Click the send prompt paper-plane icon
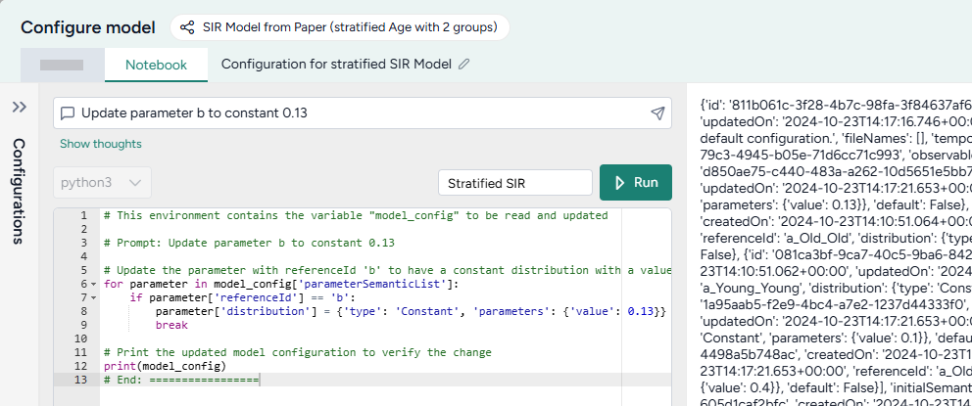The width and height of the screenshot is (972, 406). [657, 113]
